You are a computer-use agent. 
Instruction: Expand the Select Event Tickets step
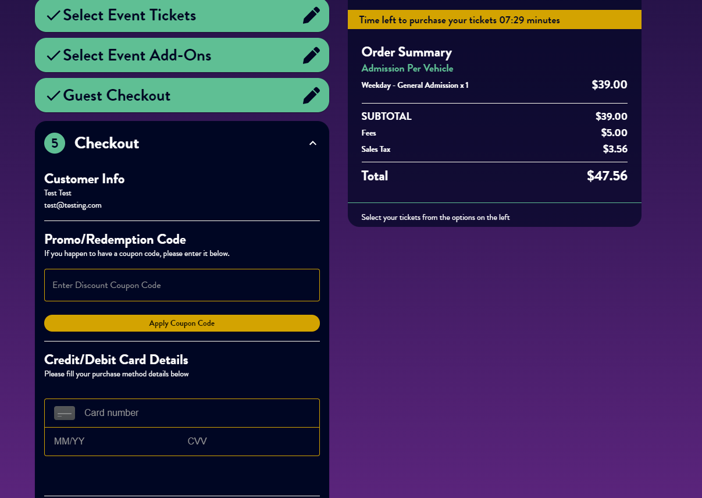click(x=182, y=15)
